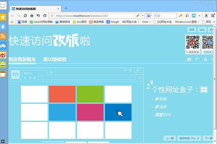Click the address bar URL field

click(95, 16)
